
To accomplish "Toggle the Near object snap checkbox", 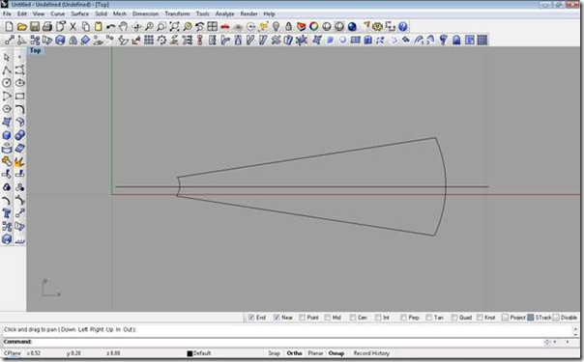I will 277,318.
